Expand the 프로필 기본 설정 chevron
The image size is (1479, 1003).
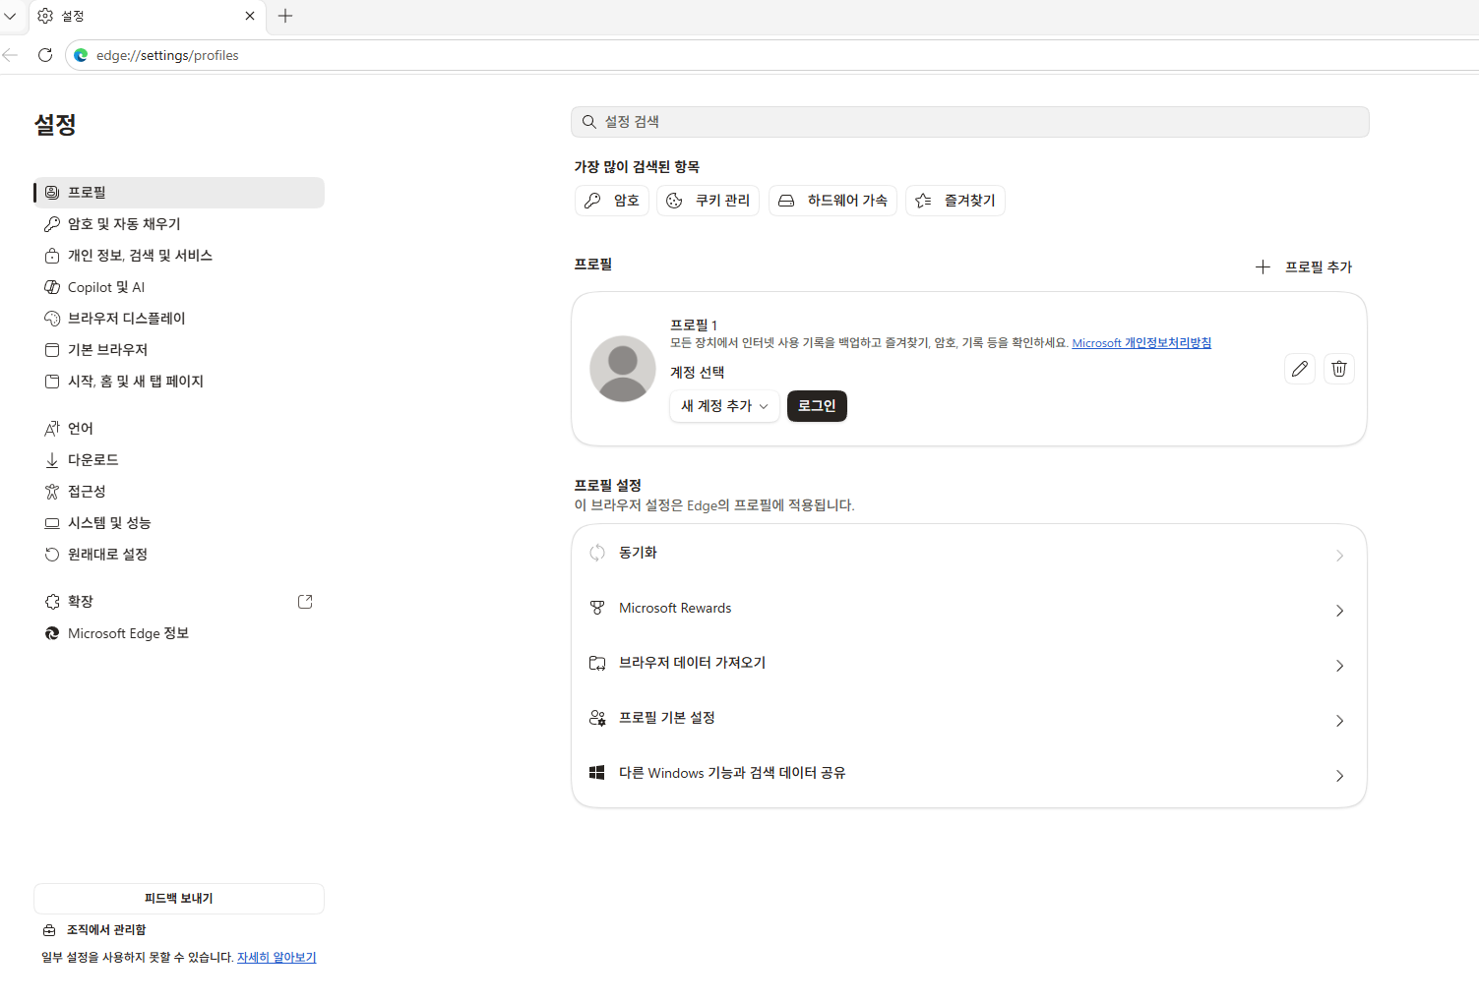1339,721
